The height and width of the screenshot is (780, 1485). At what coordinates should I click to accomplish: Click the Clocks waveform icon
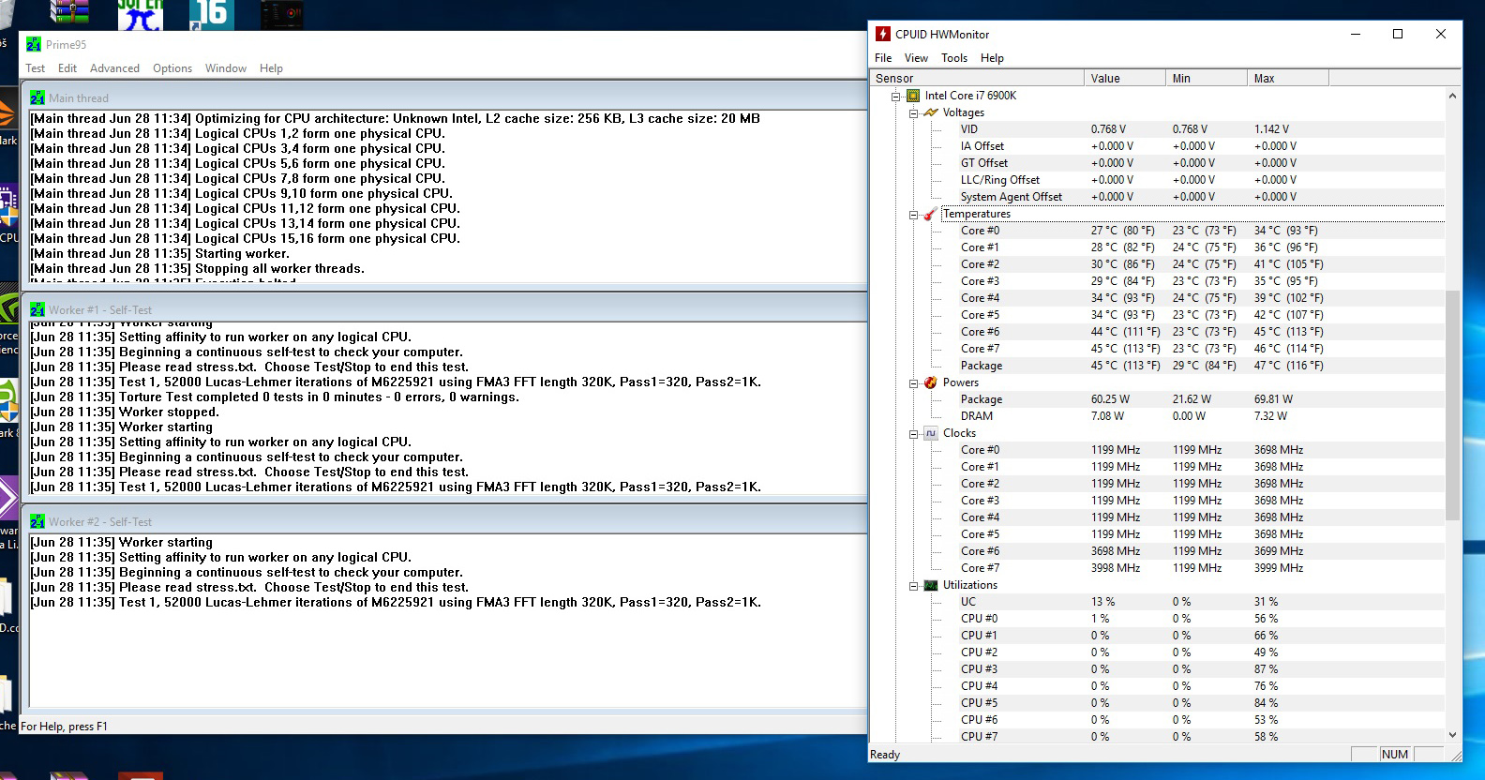930,433
